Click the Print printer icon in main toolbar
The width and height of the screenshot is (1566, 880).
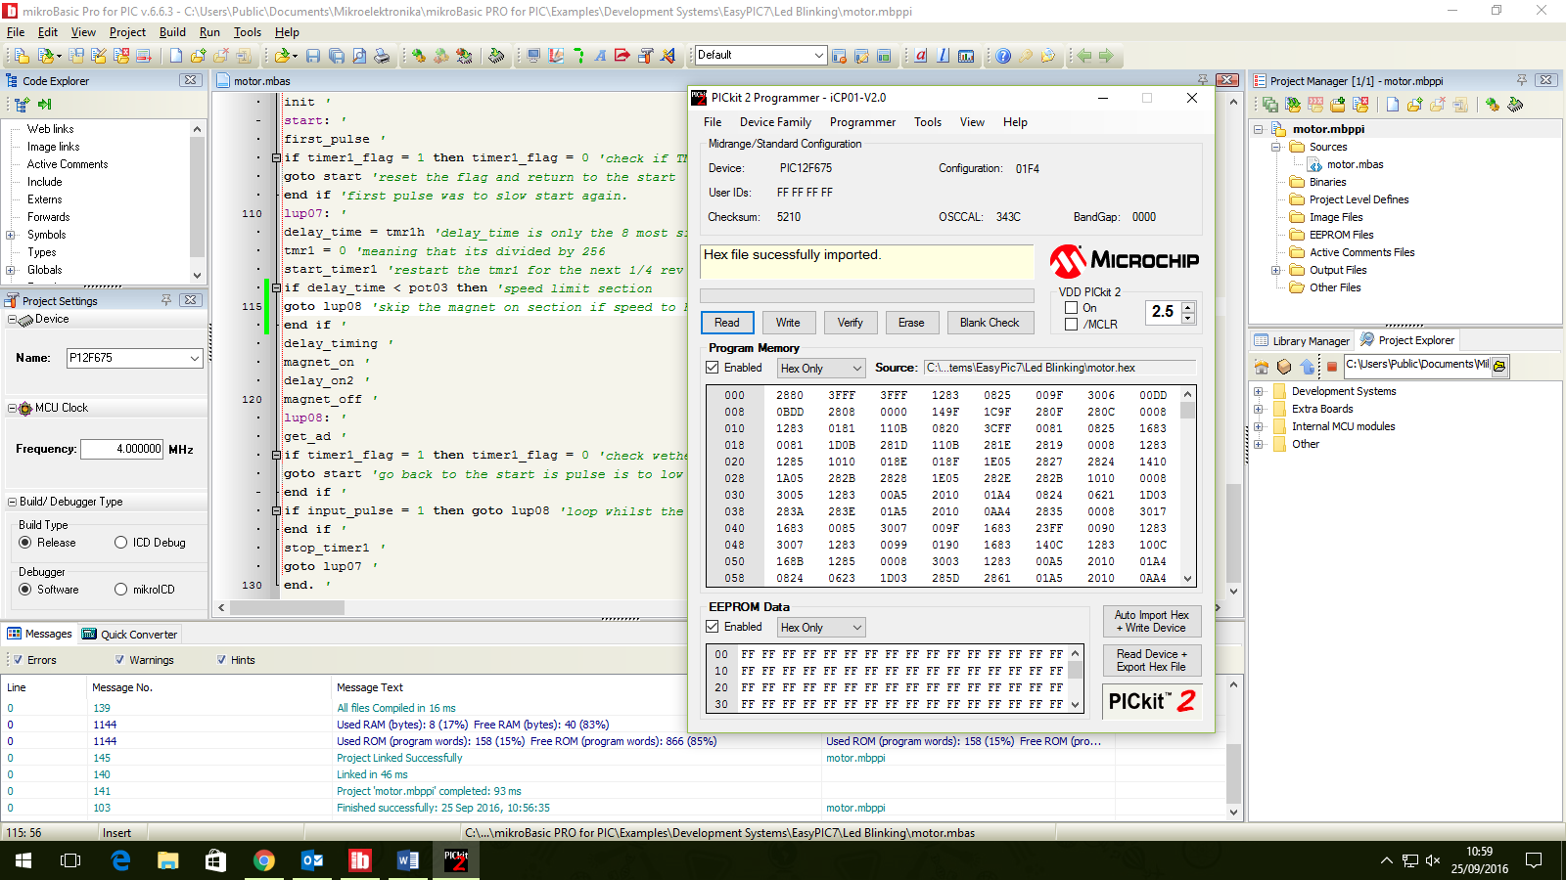pyautogui.click(x=382, y=56)
